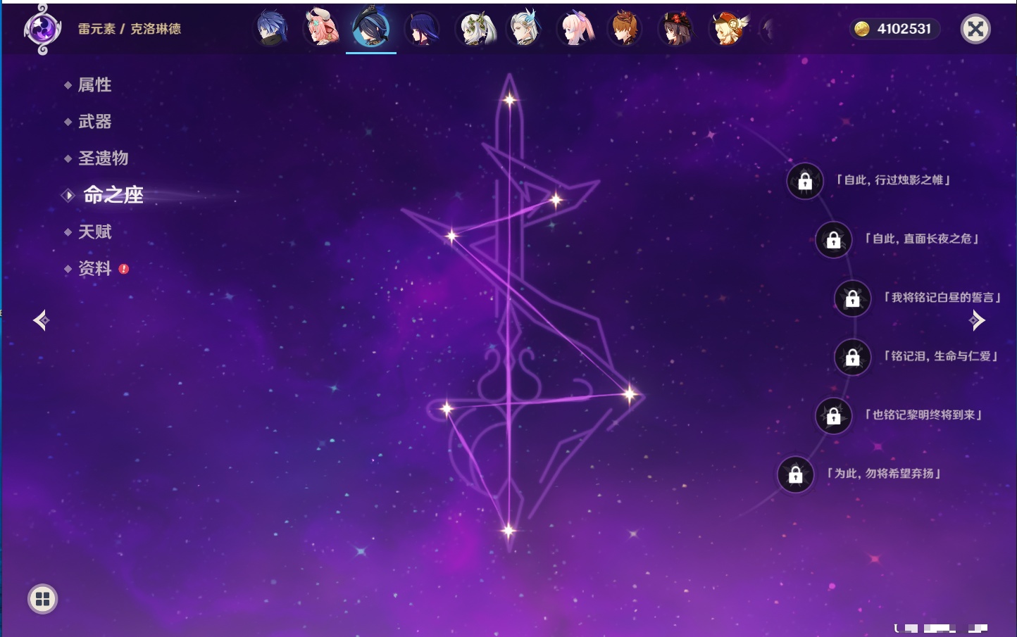Open the grid menu icon at bottom-left

(x=42, y=599)
